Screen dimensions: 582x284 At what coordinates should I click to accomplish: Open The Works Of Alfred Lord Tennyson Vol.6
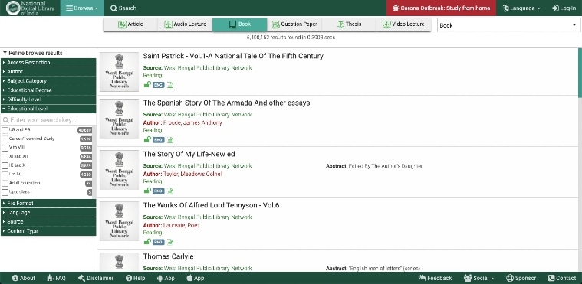(211, 205)
